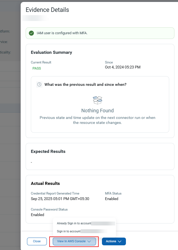Click the PASS result label
Viewport: 178px width, 250px height.
coord(37,68)
